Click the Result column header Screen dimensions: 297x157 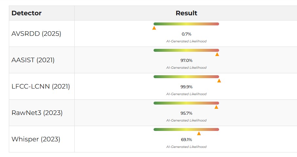coord(186,13)
